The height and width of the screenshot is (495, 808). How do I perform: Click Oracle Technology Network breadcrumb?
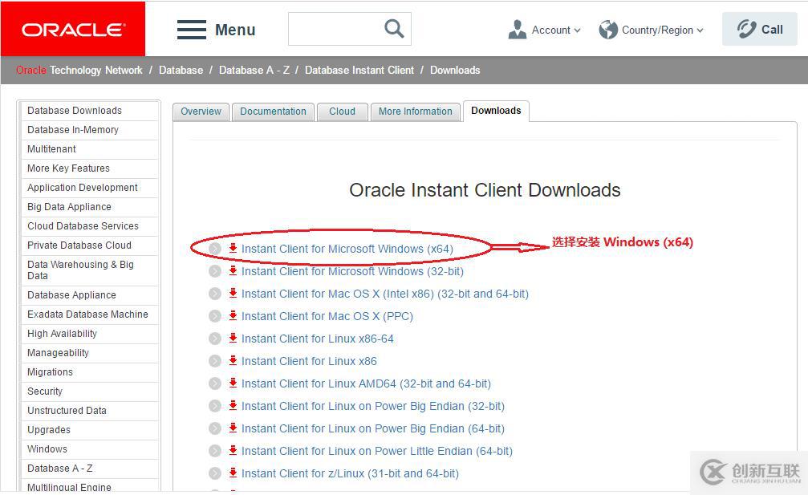click(79, 70)
